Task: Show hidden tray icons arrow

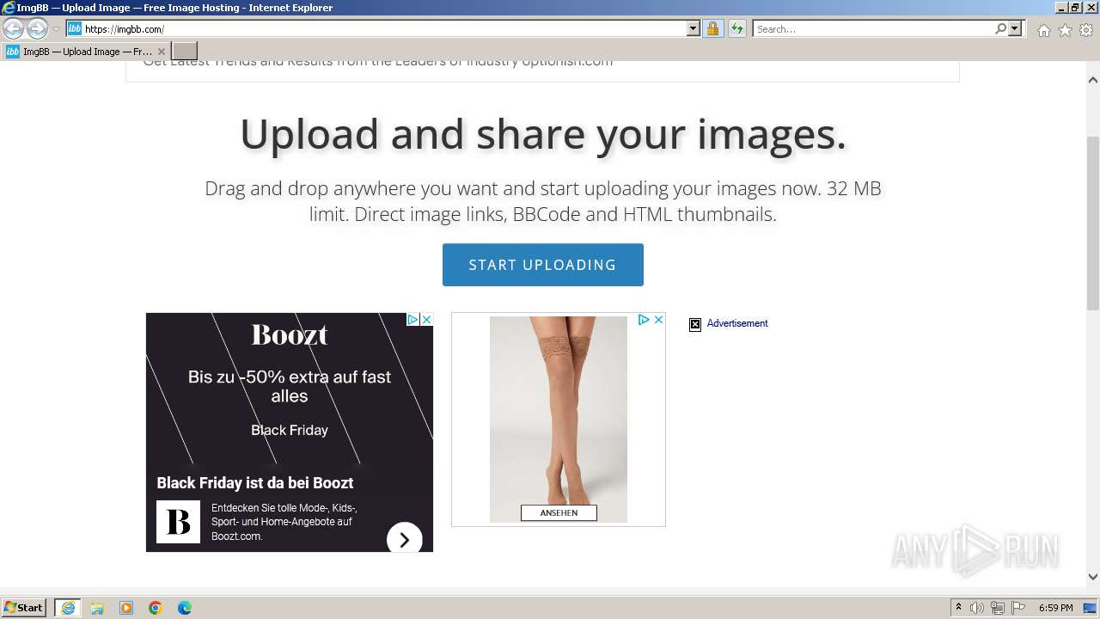Action: point(958,608)
